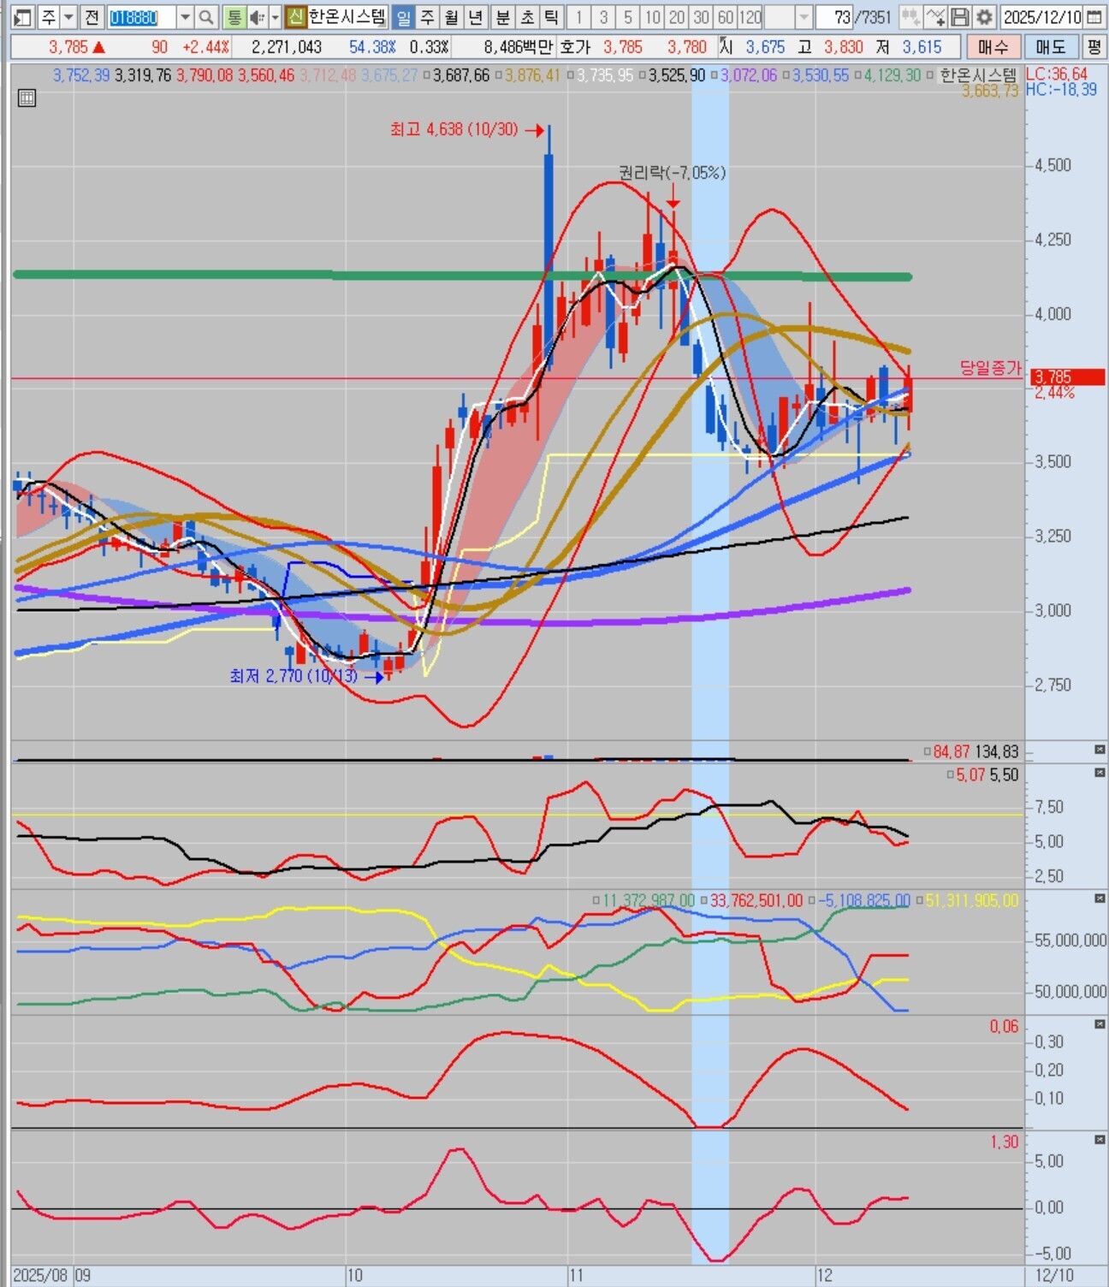Expand the speaker options dropdown arrow
Screen dimensions: 1109x1287
[275, 16]
